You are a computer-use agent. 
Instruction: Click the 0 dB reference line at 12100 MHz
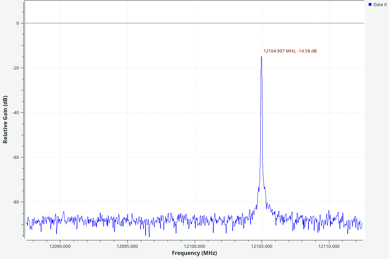[194, 23]
